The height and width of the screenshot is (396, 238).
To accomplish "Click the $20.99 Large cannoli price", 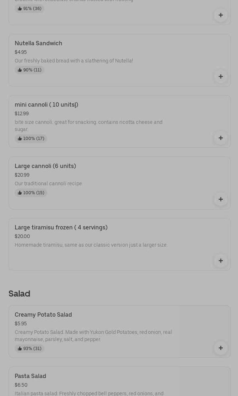I will pos(22,175).
